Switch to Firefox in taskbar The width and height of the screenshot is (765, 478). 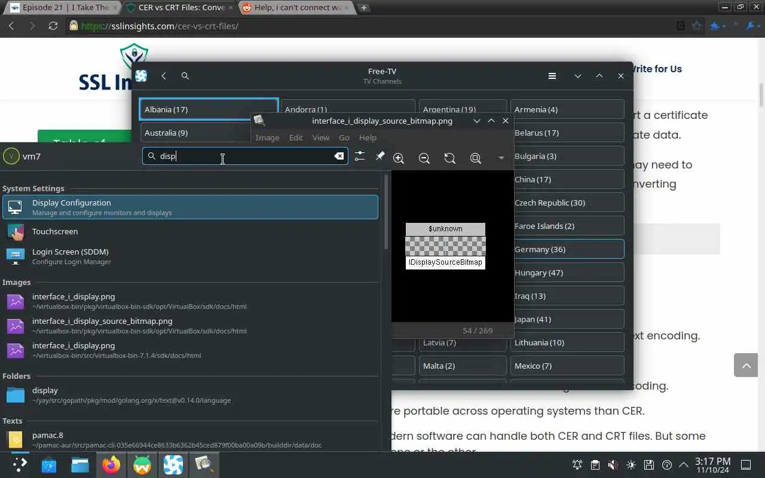[111, 464]
